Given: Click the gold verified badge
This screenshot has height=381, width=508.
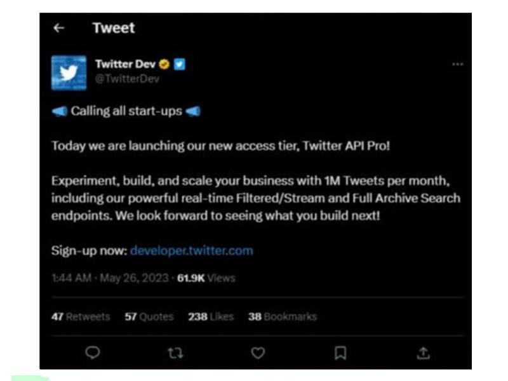Looking at the screenshot, I should coord(164,64).
